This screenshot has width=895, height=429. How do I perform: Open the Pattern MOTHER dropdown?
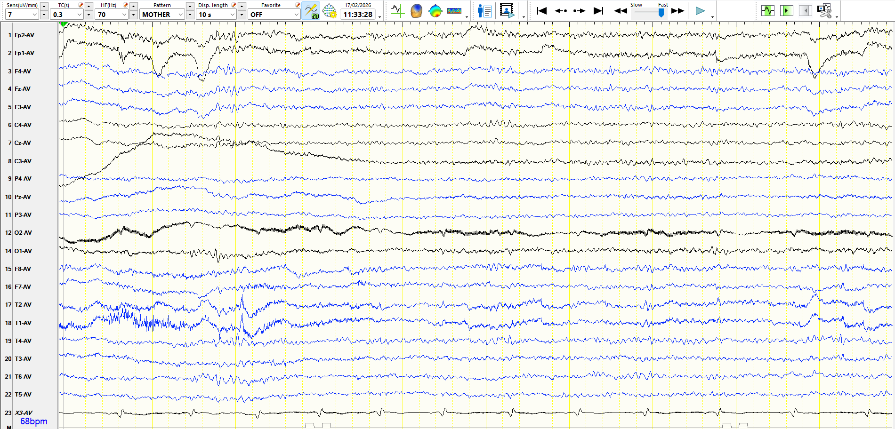[x=180, y=15]
